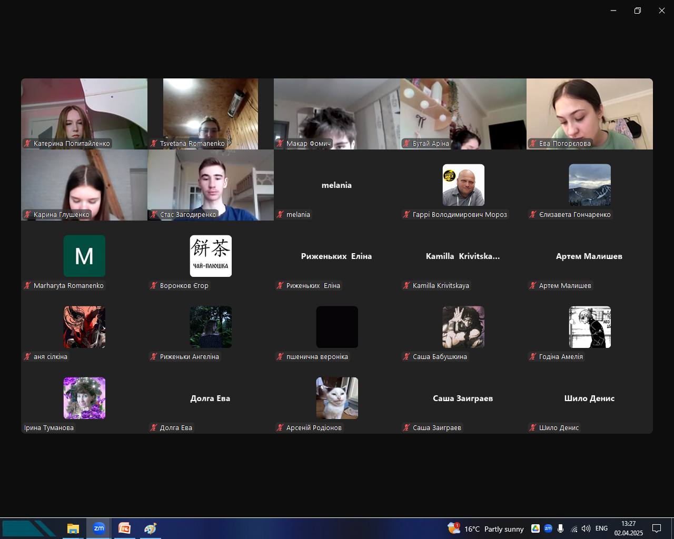Select Ева Погорелова video tile
Viewport: 674px width, 539px height.
(x=590, y=113)
